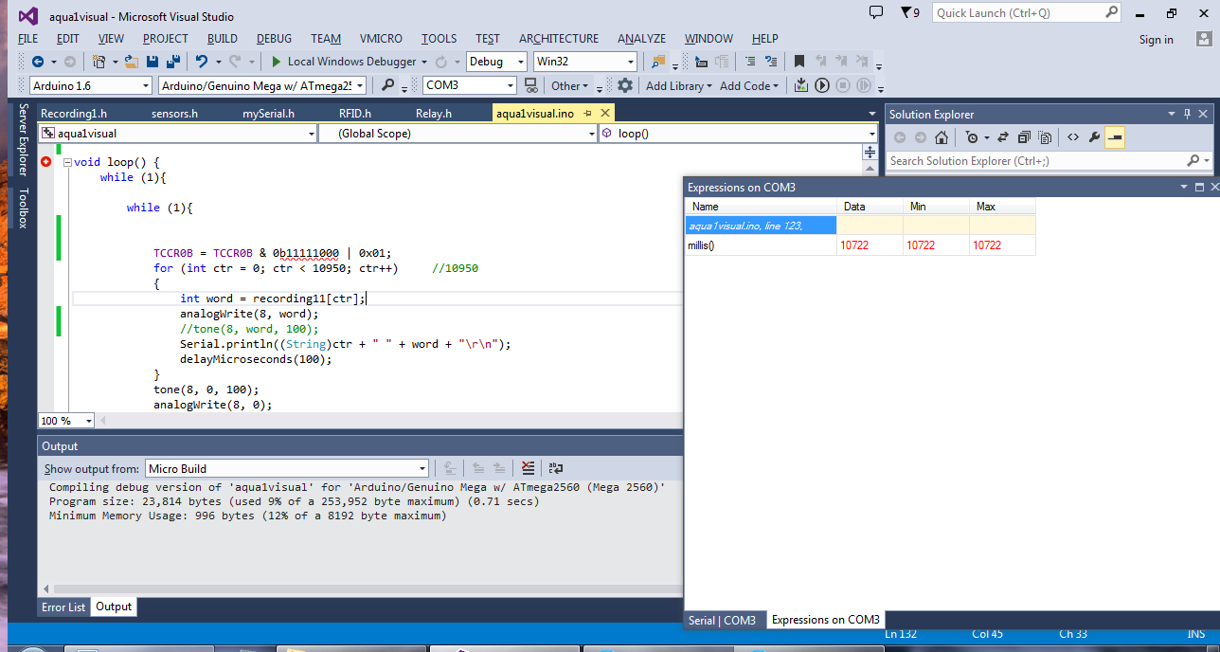Switch to the sensors.h tab
The image size is (1220, 652).
(174, 114)
